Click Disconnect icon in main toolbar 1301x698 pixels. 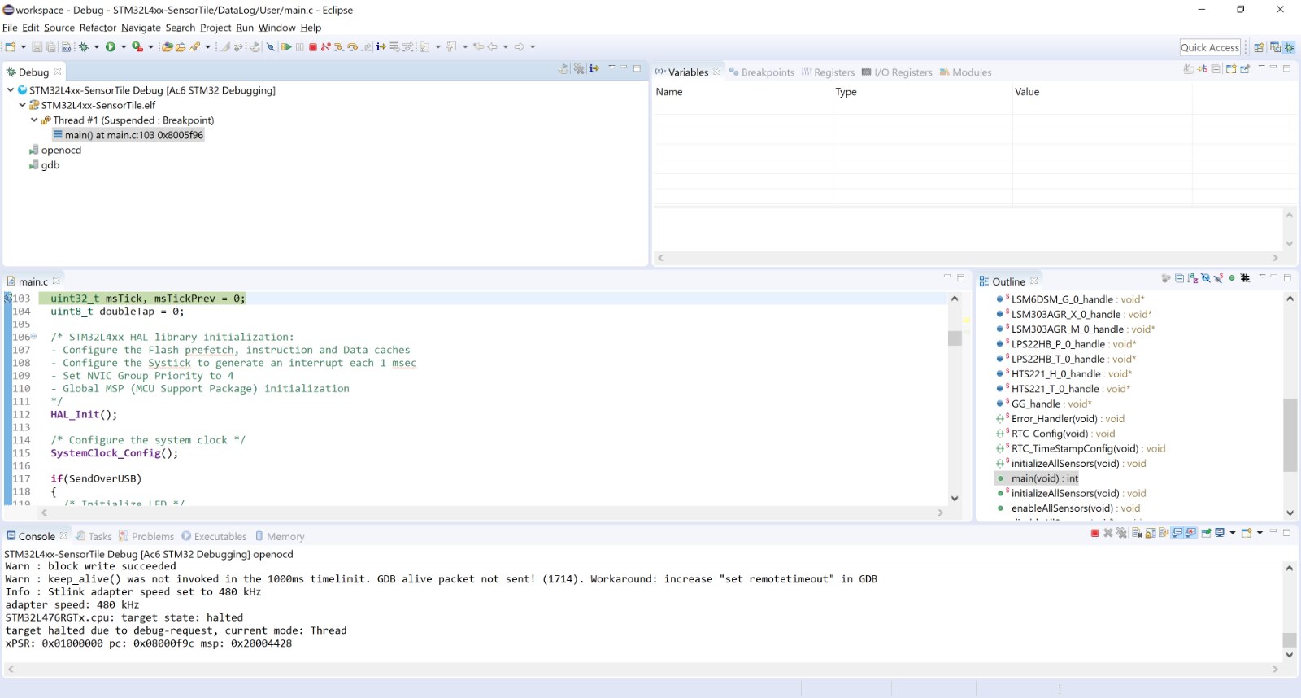coord(325,47)
